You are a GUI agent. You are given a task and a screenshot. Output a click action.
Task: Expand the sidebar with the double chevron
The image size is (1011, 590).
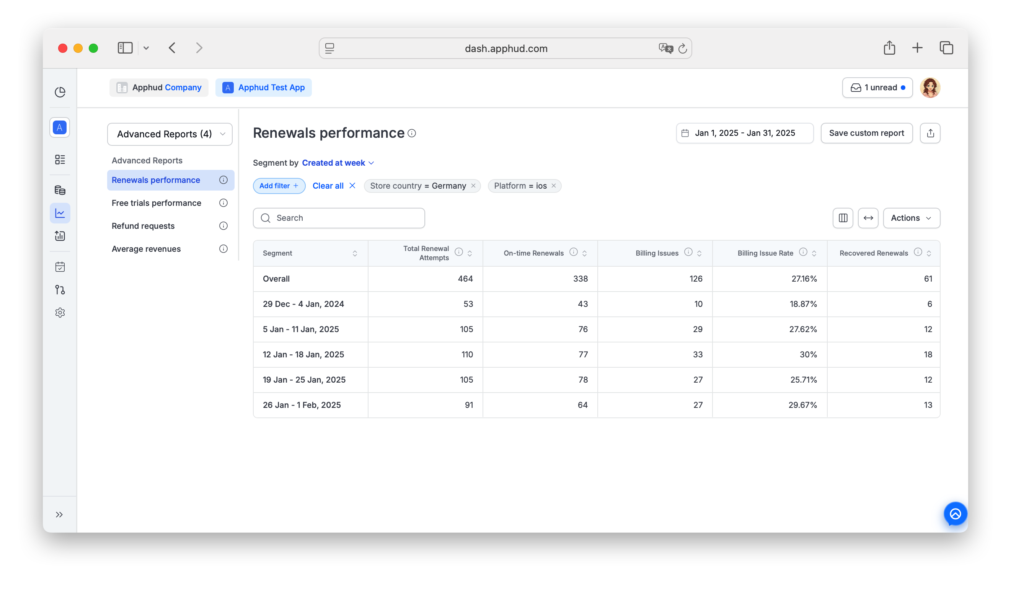point(59,515)
